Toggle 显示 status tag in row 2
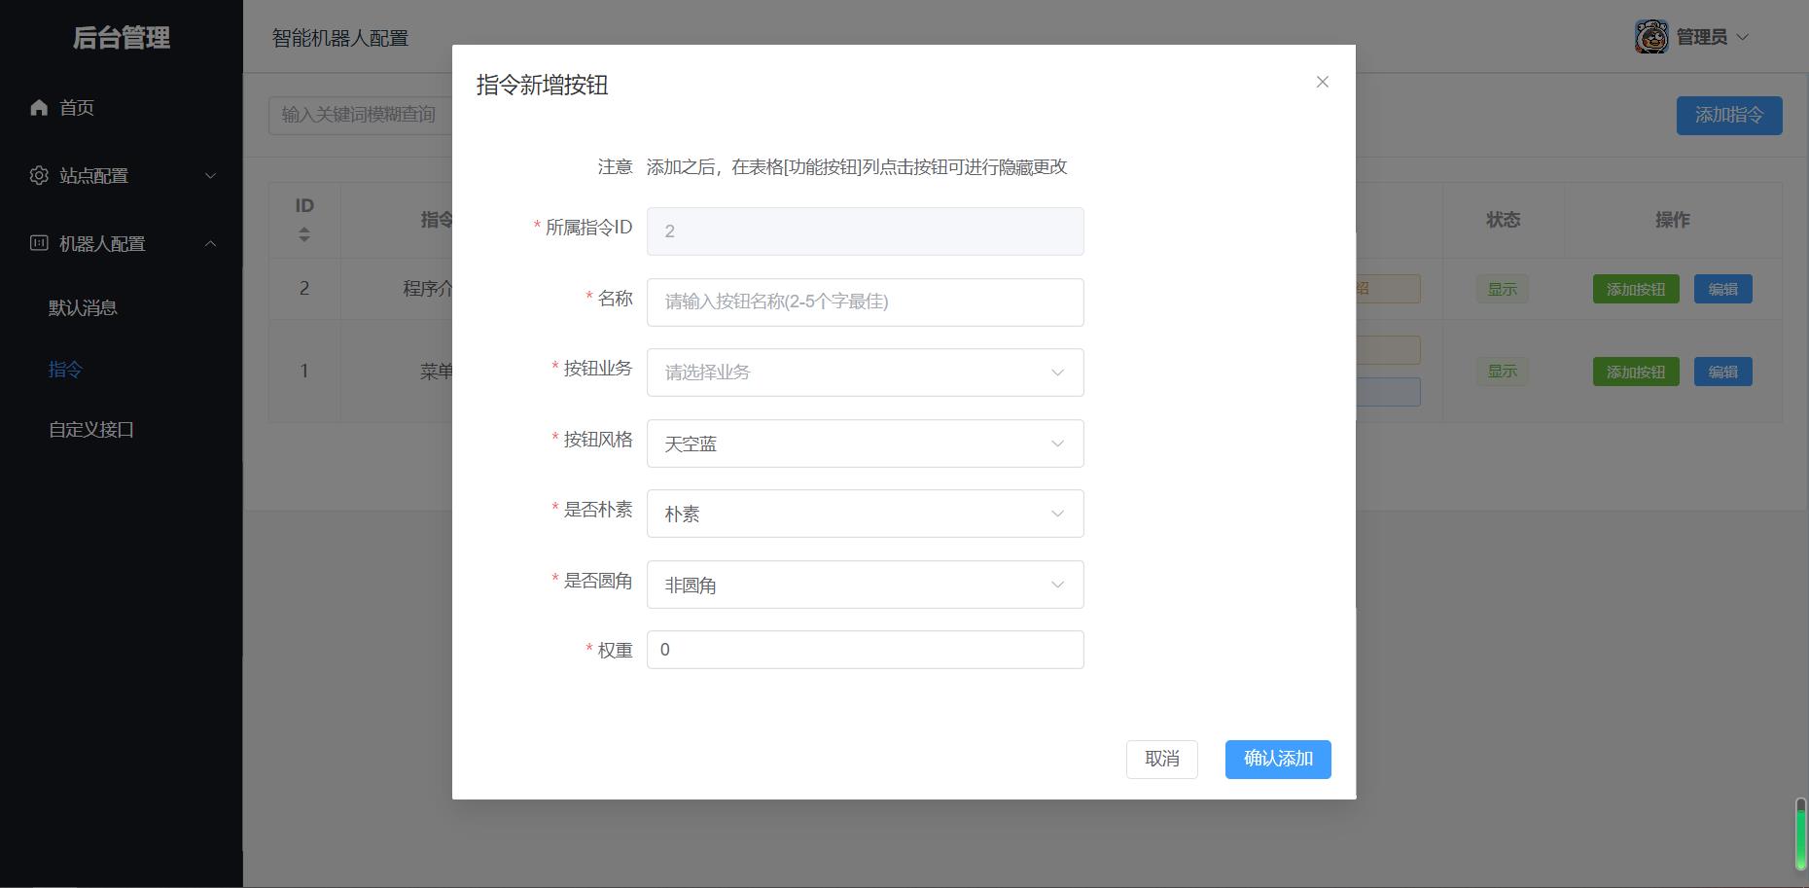 click(1503, 289)
